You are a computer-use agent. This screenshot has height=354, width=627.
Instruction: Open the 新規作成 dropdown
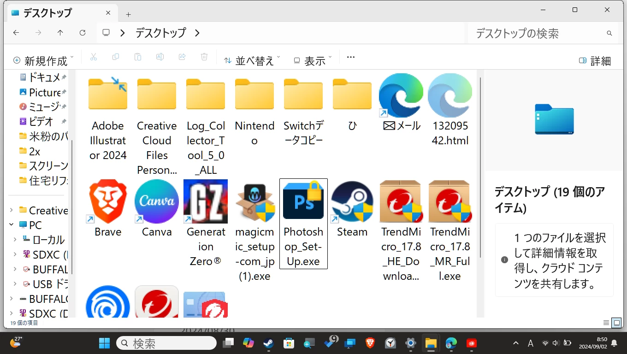pyautogui.click(x=43, y=60)
